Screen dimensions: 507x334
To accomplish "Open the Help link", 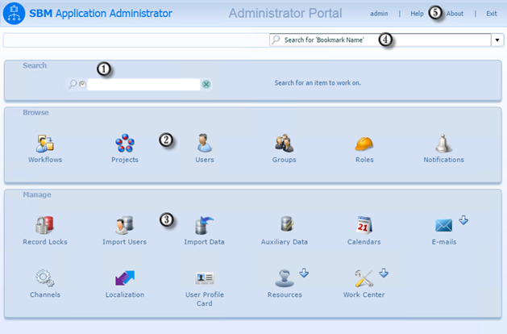I will 417,14.
